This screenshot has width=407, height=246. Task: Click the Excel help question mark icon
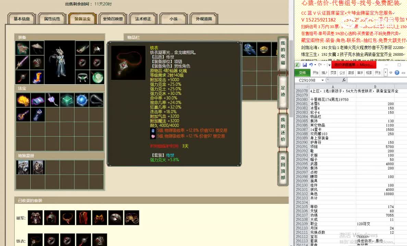click(397, 73)
